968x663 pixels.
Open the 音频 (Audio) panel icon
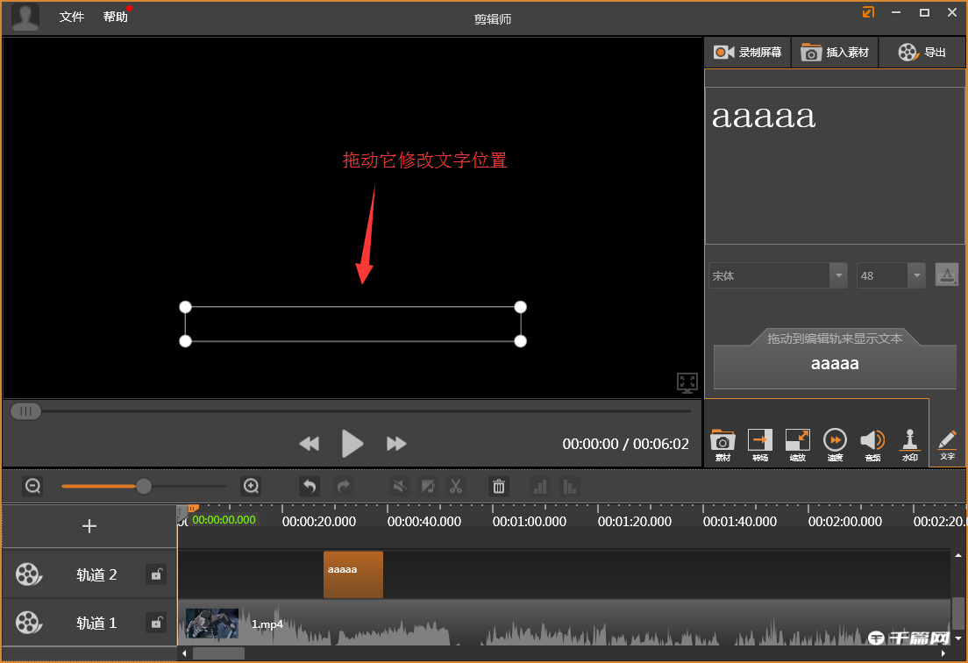872,443
